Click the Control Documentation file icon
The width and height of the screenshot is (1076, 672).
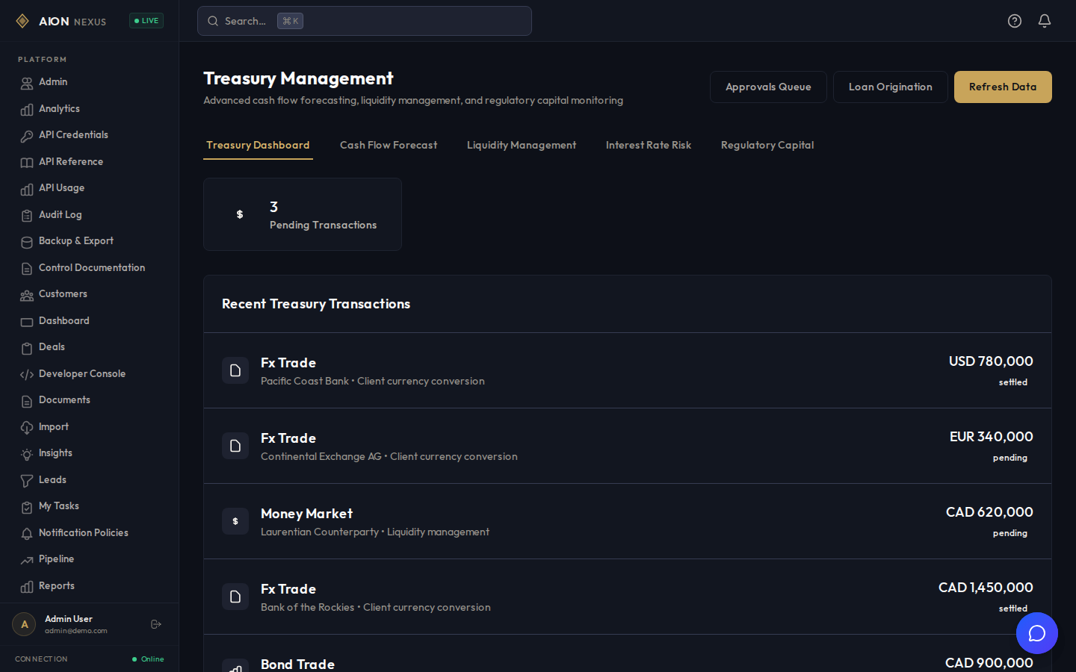[27, 269]
